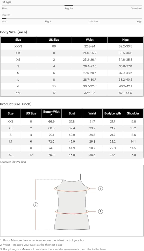
Task: Click the BottomWidth column header
Action: click(51, 113)
